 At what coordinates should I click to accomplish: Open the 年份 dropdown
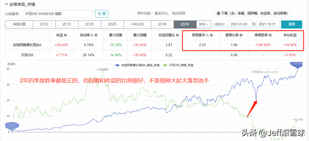pos(204,24)
